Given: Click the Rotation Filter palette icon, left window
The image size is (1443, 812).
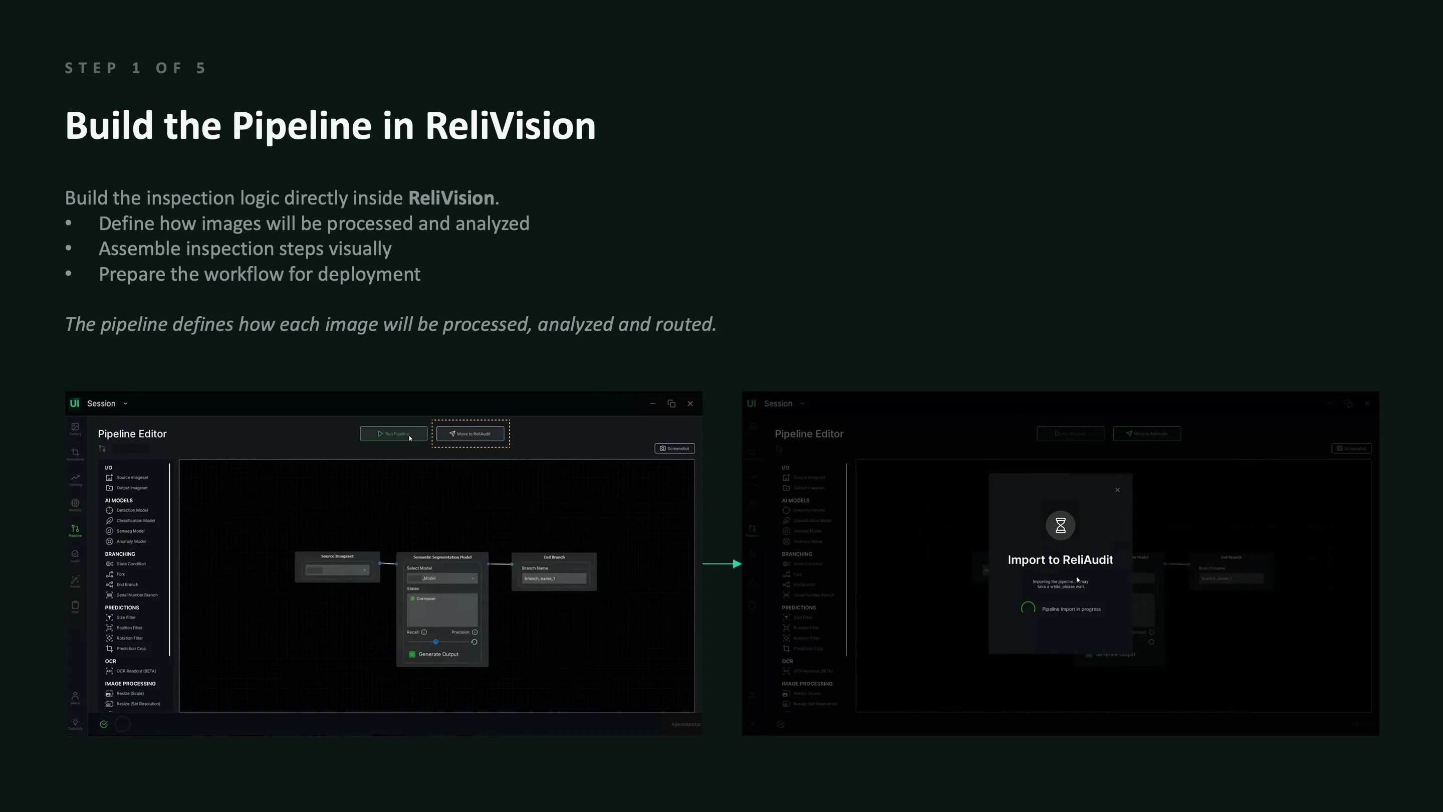Looking at the screenshot, I should click(x=109, y=638).
